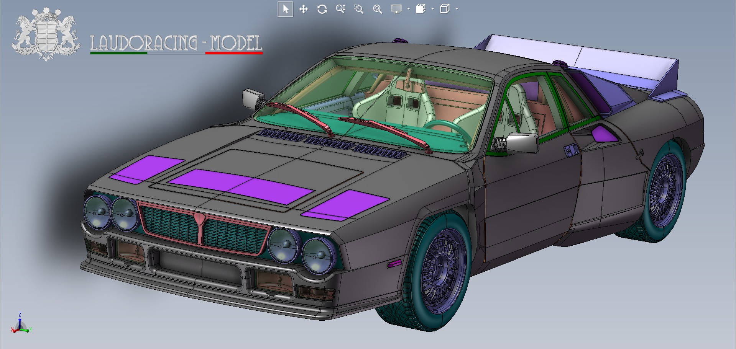Click the monitor display settings icon
The image size is (736, 349).
point(396,9)
